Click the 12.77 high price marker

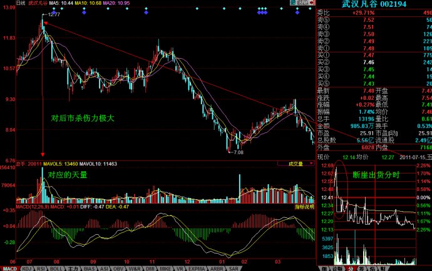tap(54, 14)
